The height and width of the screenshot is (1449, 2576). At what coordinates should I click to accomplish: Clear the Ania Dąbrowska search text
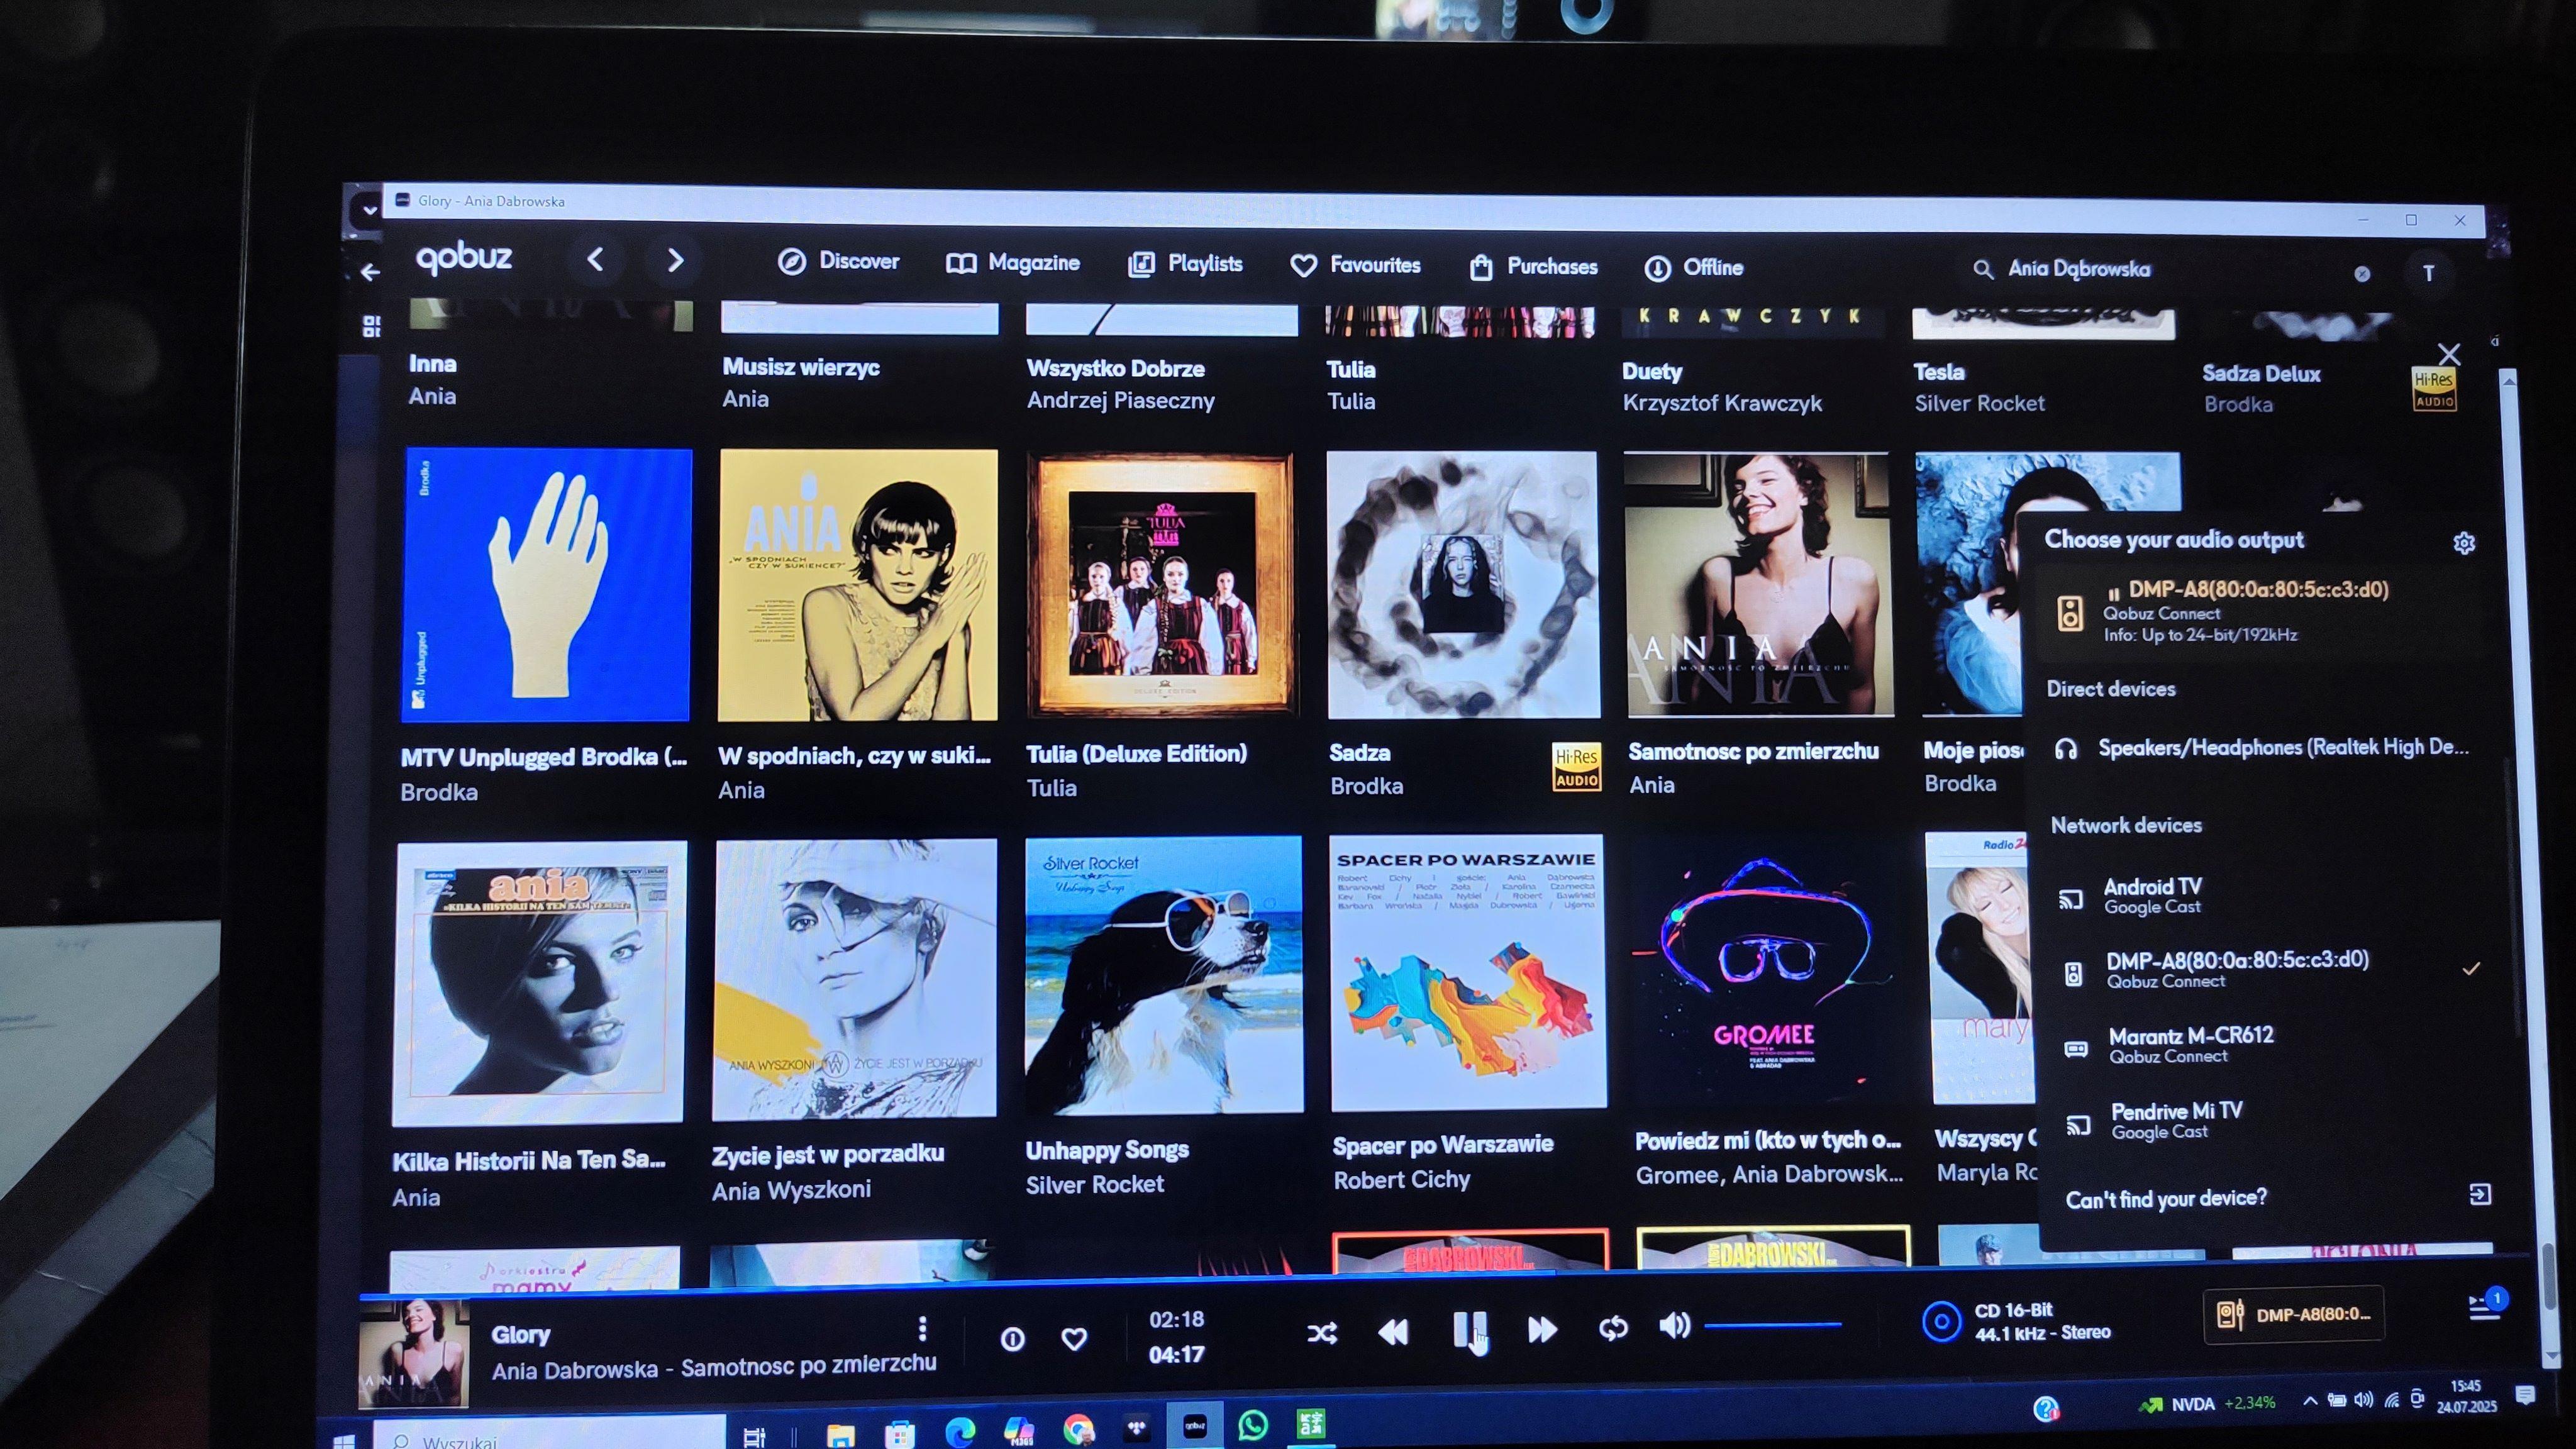pos(2362,274)
